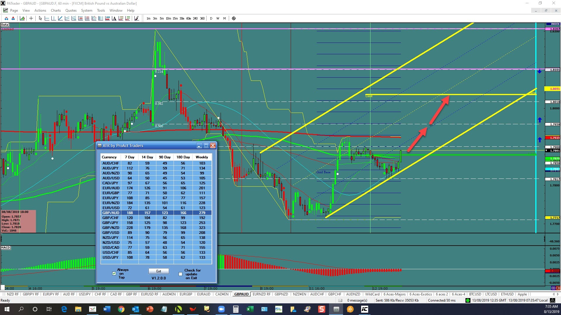Click the second blue-red plus toolbar icon

pos(13,18)
